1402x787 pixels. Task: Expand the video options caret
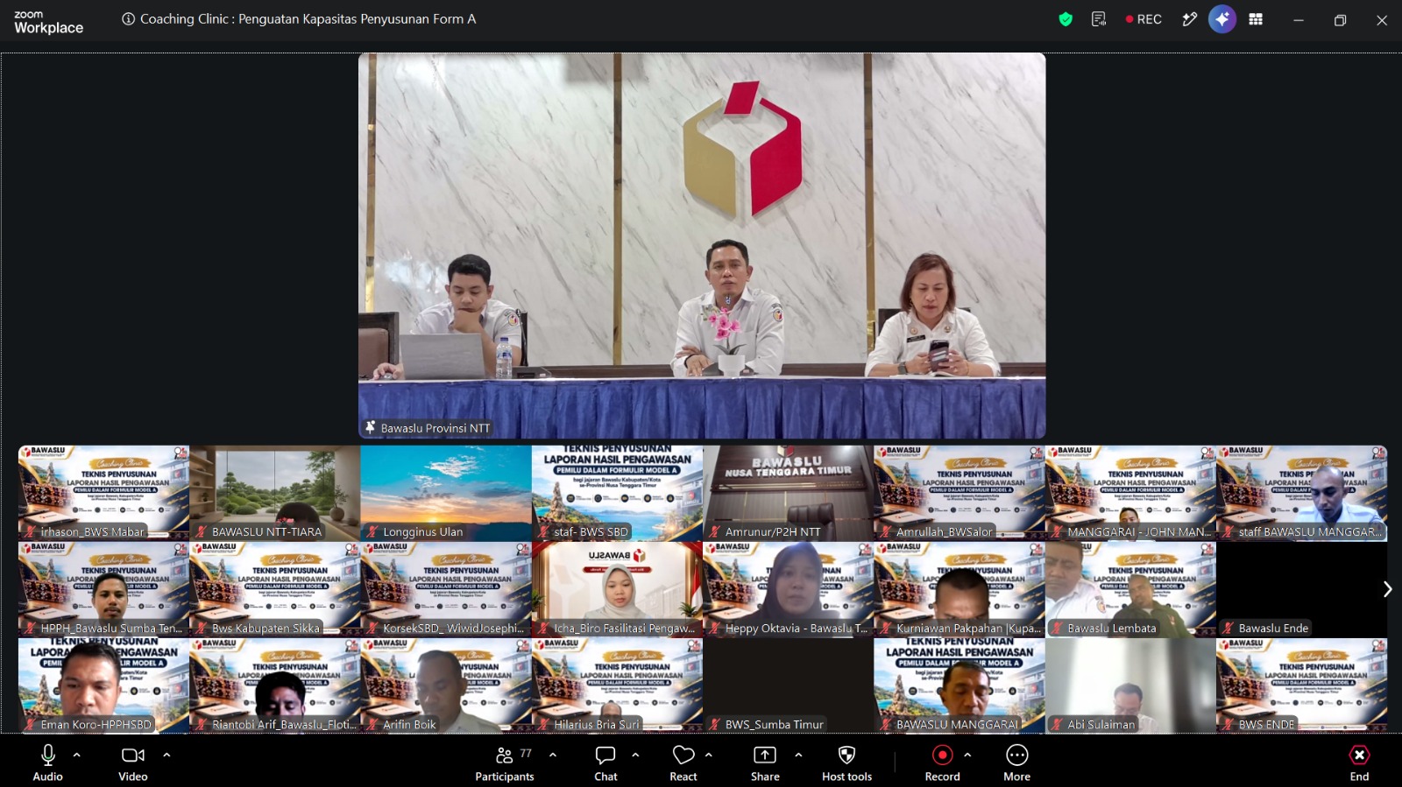166,755
